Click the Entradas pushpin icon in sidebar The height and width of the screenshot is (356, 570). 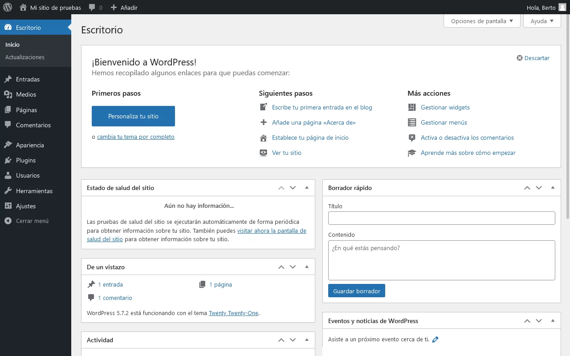click(x=8, y=79)
